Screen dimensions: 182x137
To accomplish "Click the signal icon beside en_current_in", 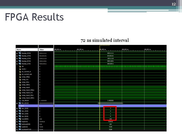I will click(x=20, y=72).
